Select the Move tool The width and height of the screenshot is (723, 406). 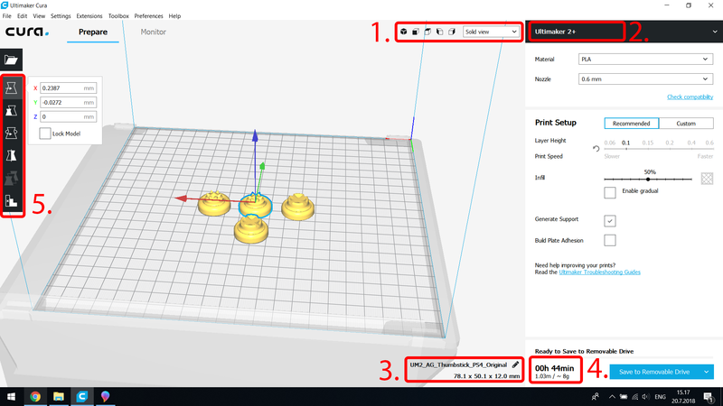pyautogui.click(x=12, y=88)
